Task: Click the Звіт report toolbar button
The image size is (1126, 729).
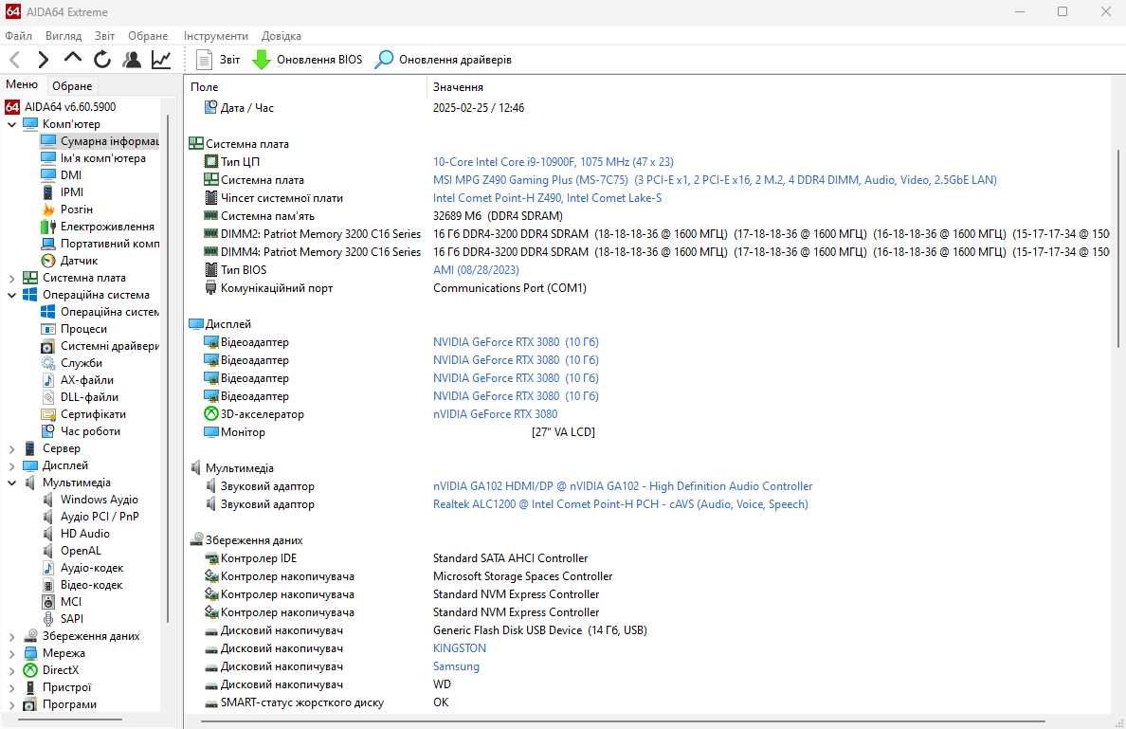Action: (218, 60)
